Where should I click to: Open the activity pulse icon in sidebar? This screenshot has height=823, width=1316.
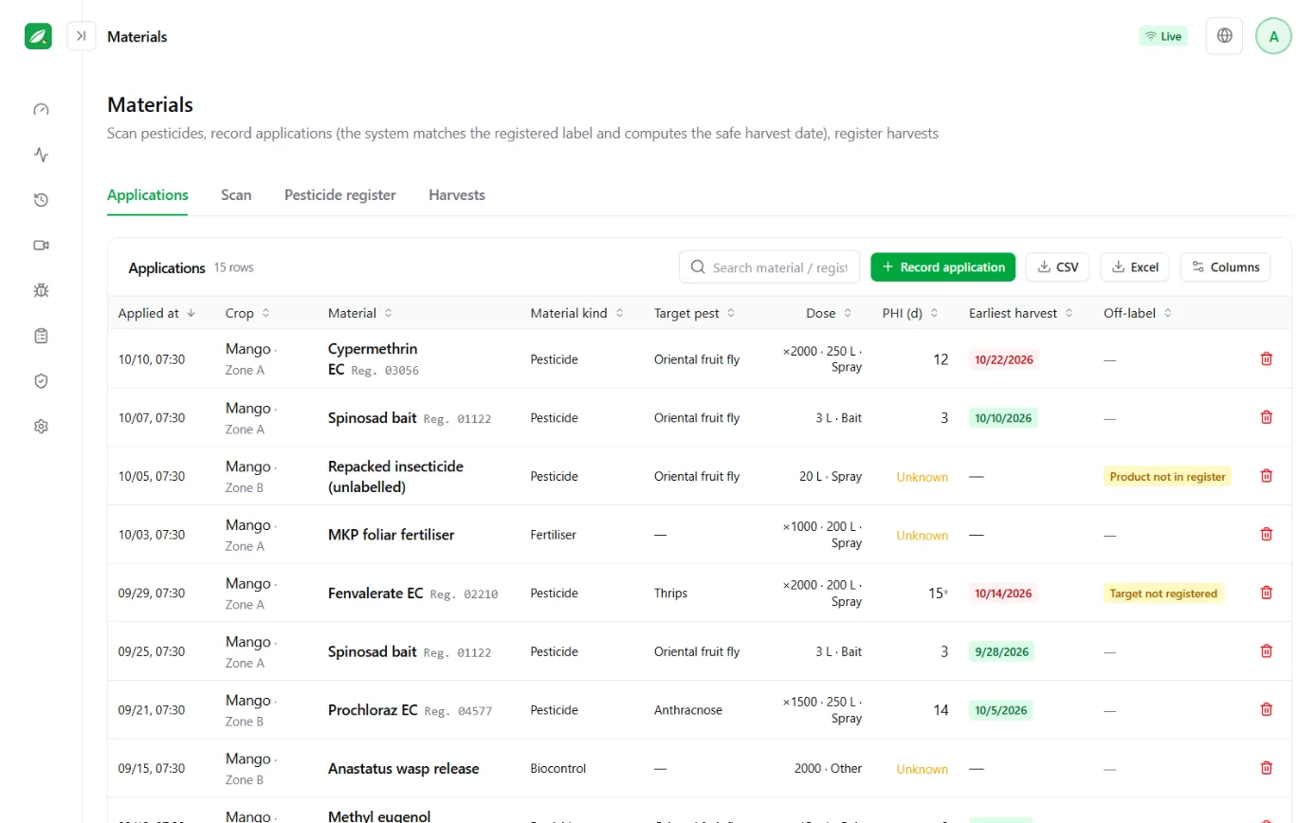(41, 155)
